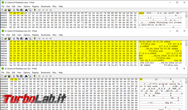Replace icon in the ciao (2) toolbar
The width and height of the screenshot is (188, 110).
[x=30, y=38]
